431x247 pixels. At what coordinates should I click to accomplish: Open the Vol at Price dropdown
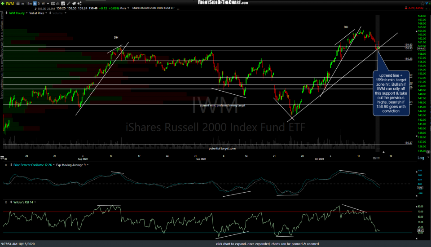coord(46,13)
